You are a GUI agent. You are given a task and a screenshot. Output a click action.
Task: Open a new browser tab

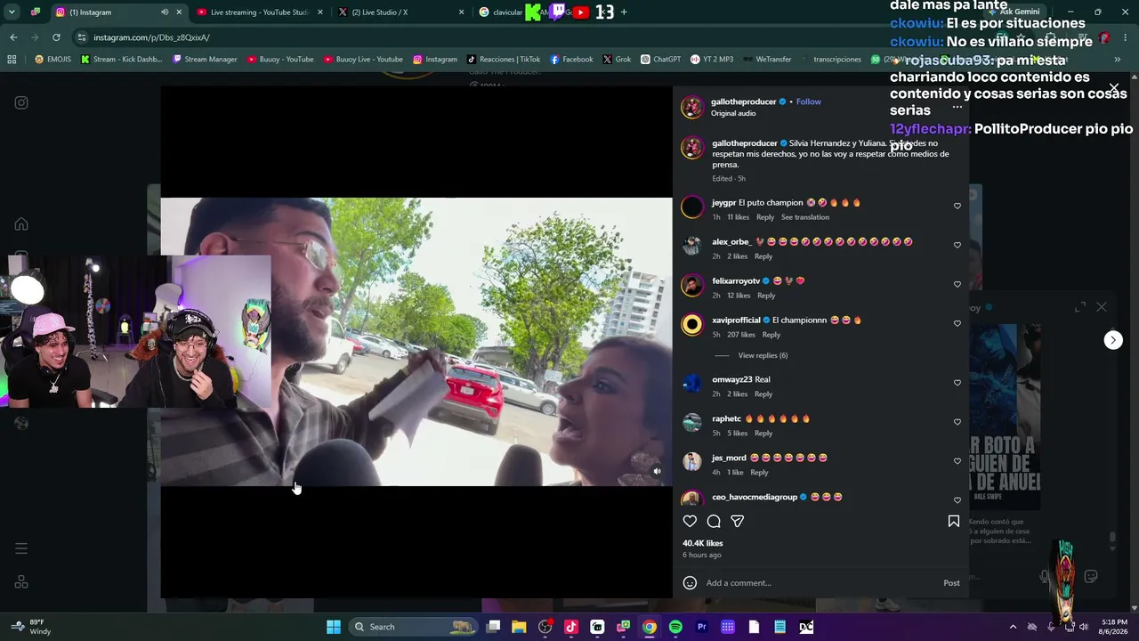tap(624, 12)
